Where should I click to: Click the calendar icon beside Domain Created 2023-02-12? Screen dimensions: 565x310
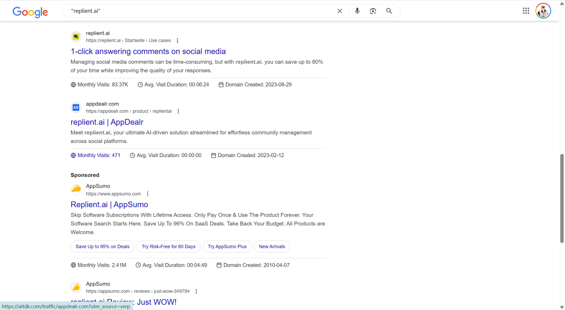point(213,156)
